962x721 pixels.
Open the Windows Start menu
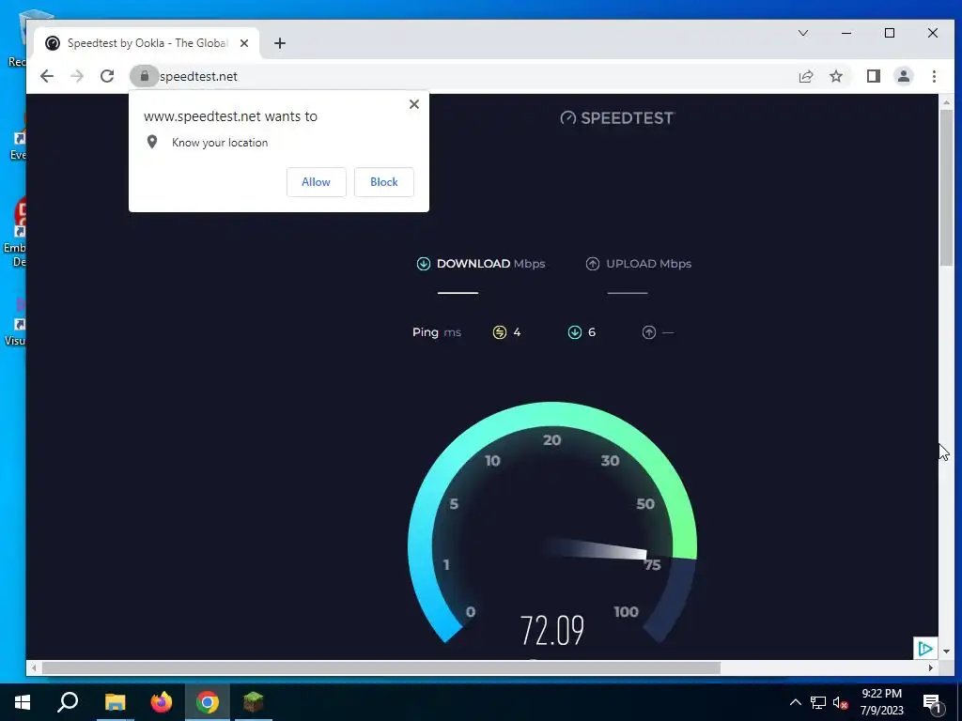click(23, 702)
